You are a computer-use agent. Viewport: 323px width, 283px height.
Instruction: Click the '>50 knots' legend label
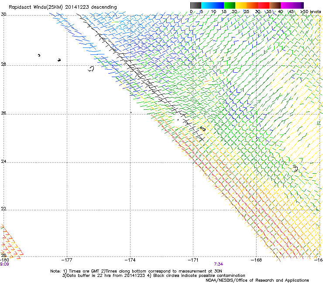[311, 12]
